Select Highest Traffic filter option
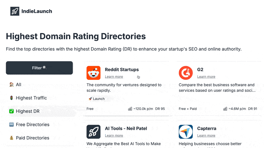Image resolution: width=264 pixels, height=148 pixels. [31, 98]
